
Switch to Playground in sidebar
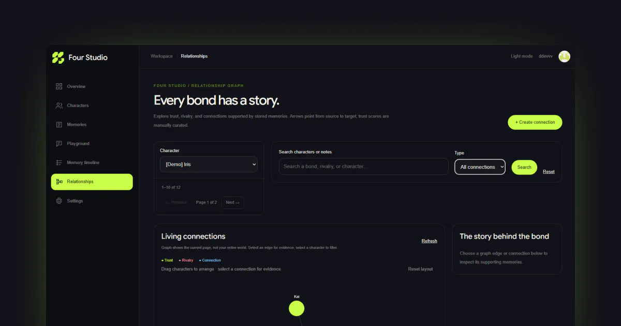[92, 144]
